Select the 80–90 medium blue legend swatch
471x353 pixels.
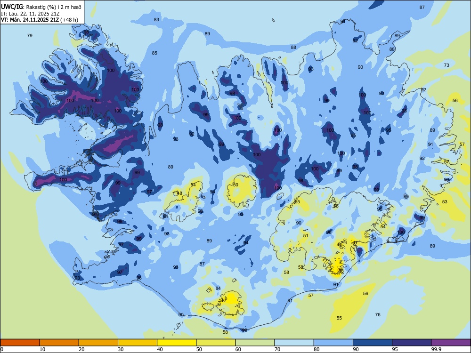[x=333, y=343]
